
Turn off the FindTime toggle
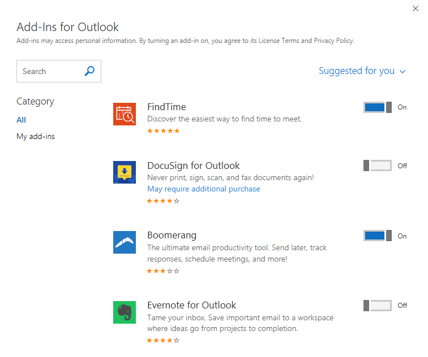tap(378, 107)
